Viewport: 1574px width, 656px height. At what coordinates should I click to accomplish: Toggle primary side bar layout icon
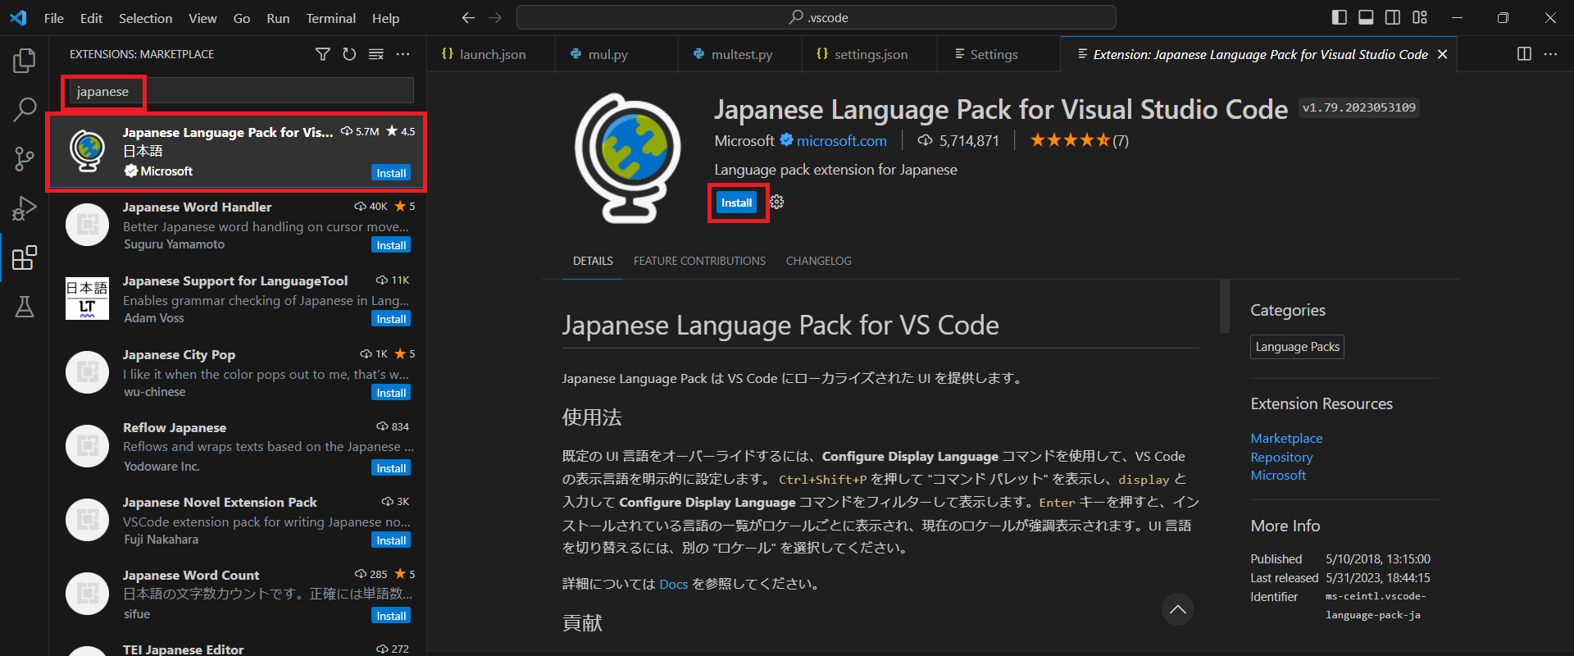1339,17
